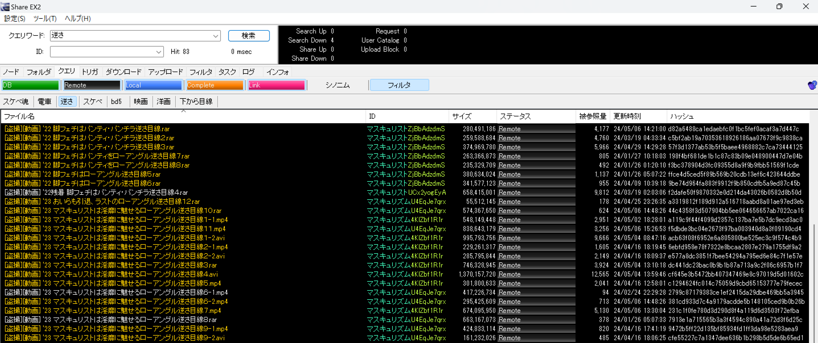Screen dimensions: 818x343
Task: Open the ヘルプ(H) menu
Action: tap(78, 19)
